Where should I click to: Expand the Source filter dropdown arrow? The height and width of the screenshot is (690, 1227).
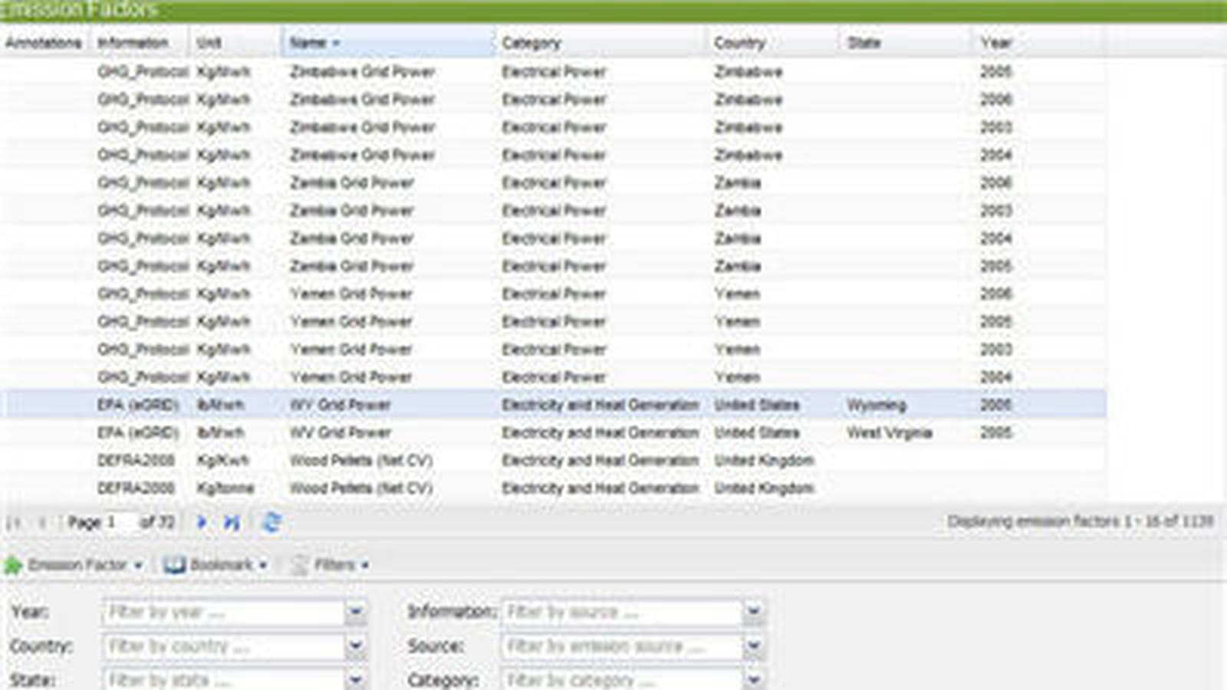[753, 646]
